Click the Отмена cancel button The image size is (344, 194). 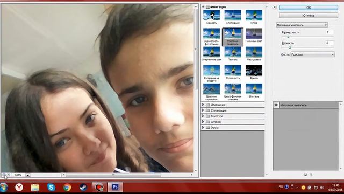tap(309, 16)
